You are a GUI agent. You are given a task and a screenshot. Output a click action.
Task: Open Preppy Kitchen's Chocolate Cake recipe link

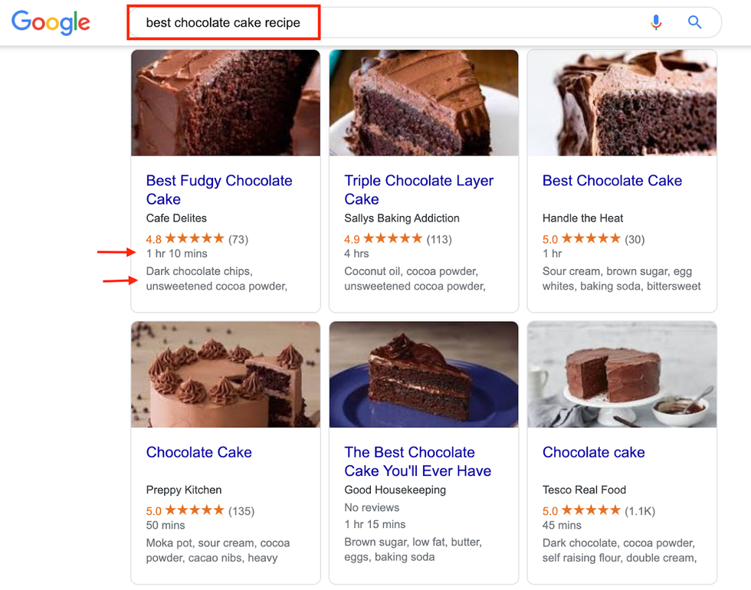[x=198, y=452]
